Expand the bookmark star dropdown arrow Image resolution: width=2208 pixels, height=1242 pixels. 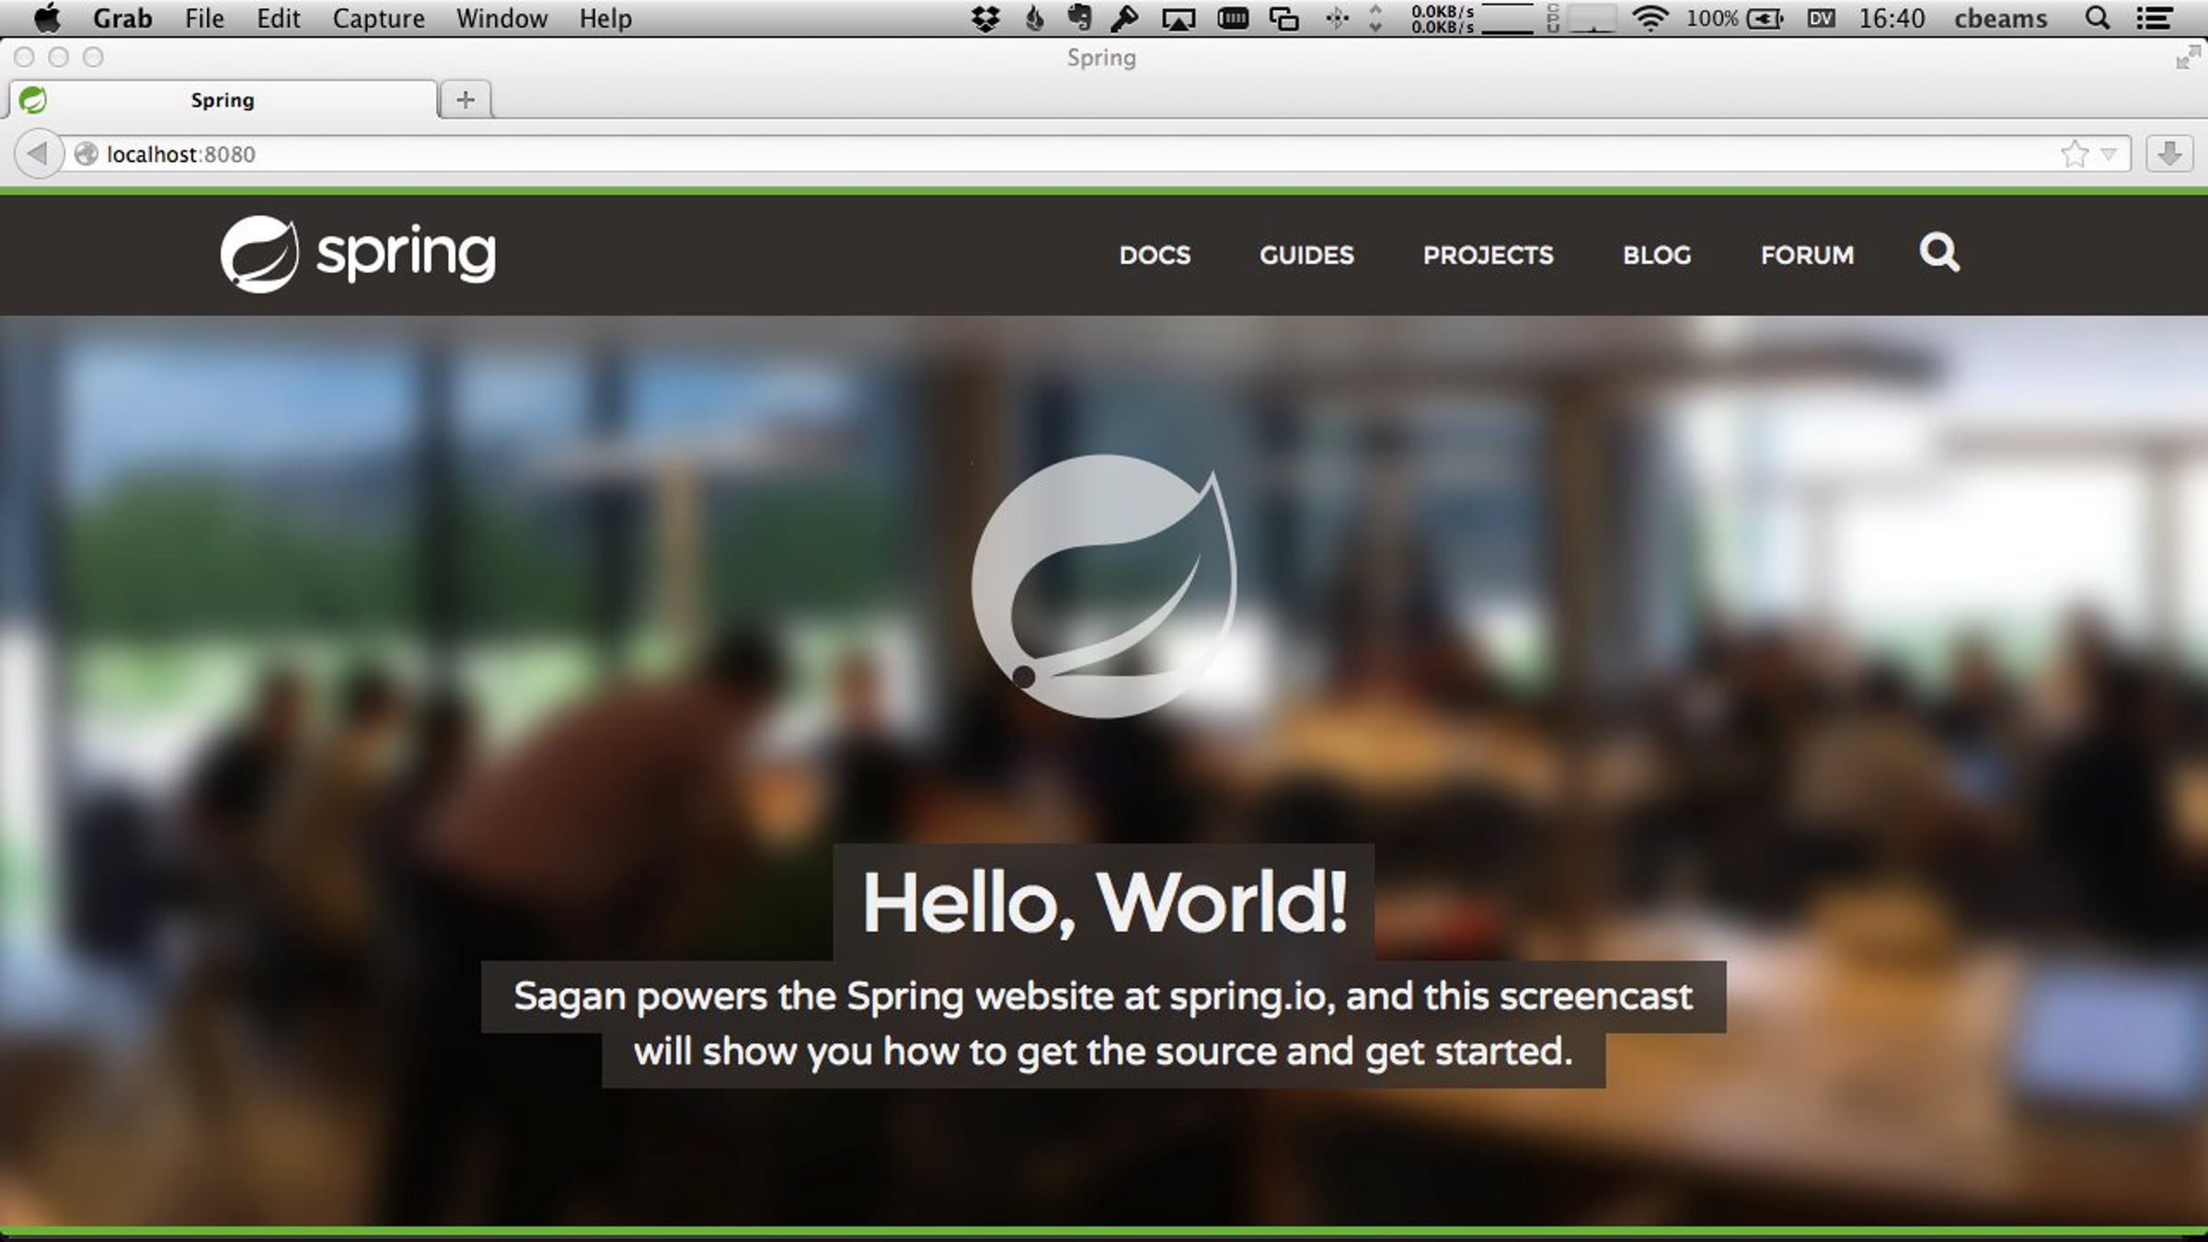tap(2109, 154)
